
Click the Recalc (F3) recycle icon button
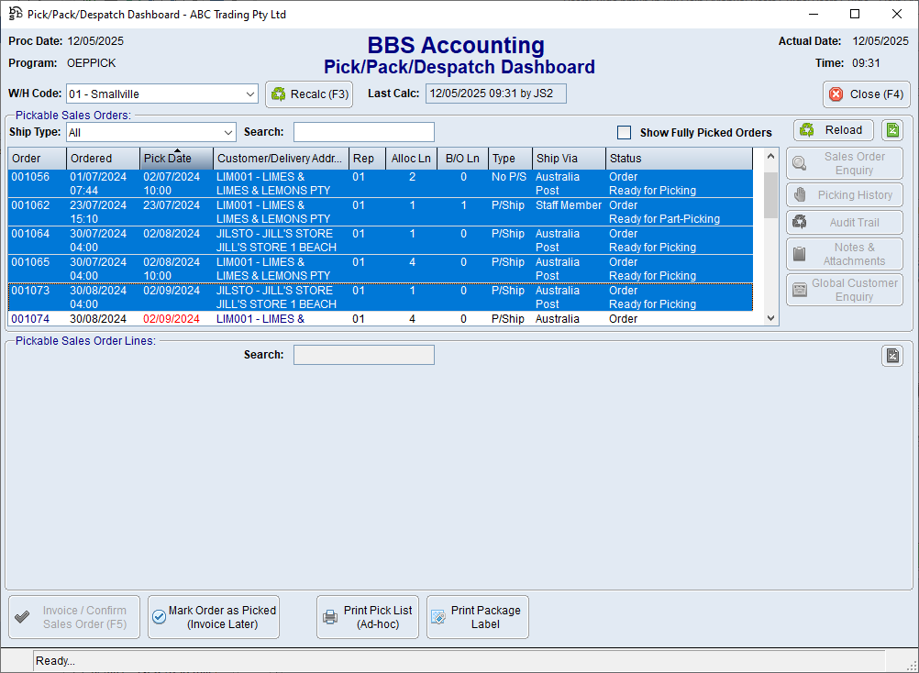tap(309, 94)
